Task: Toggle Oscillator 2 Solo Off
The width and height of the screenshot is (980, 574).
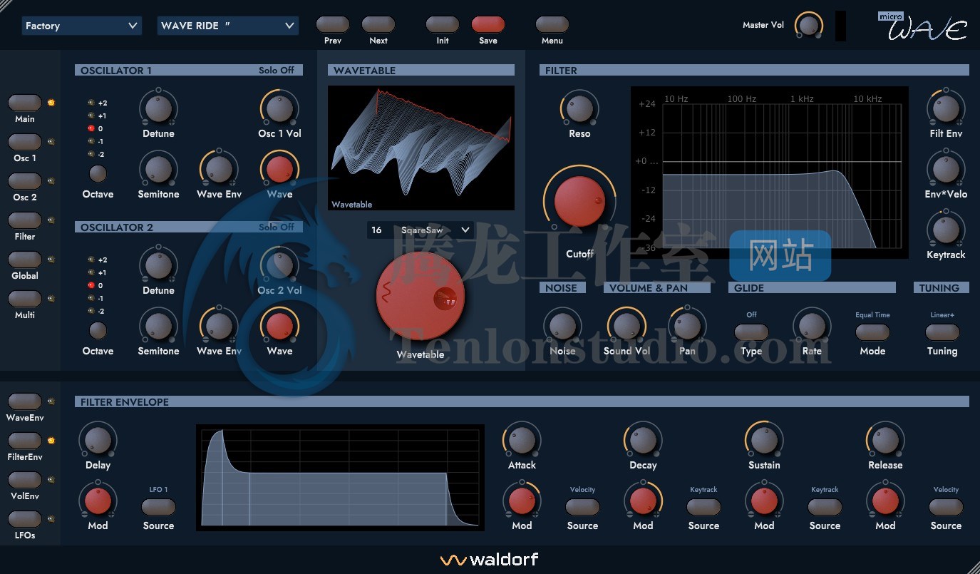Action: [x=277, y=227]
